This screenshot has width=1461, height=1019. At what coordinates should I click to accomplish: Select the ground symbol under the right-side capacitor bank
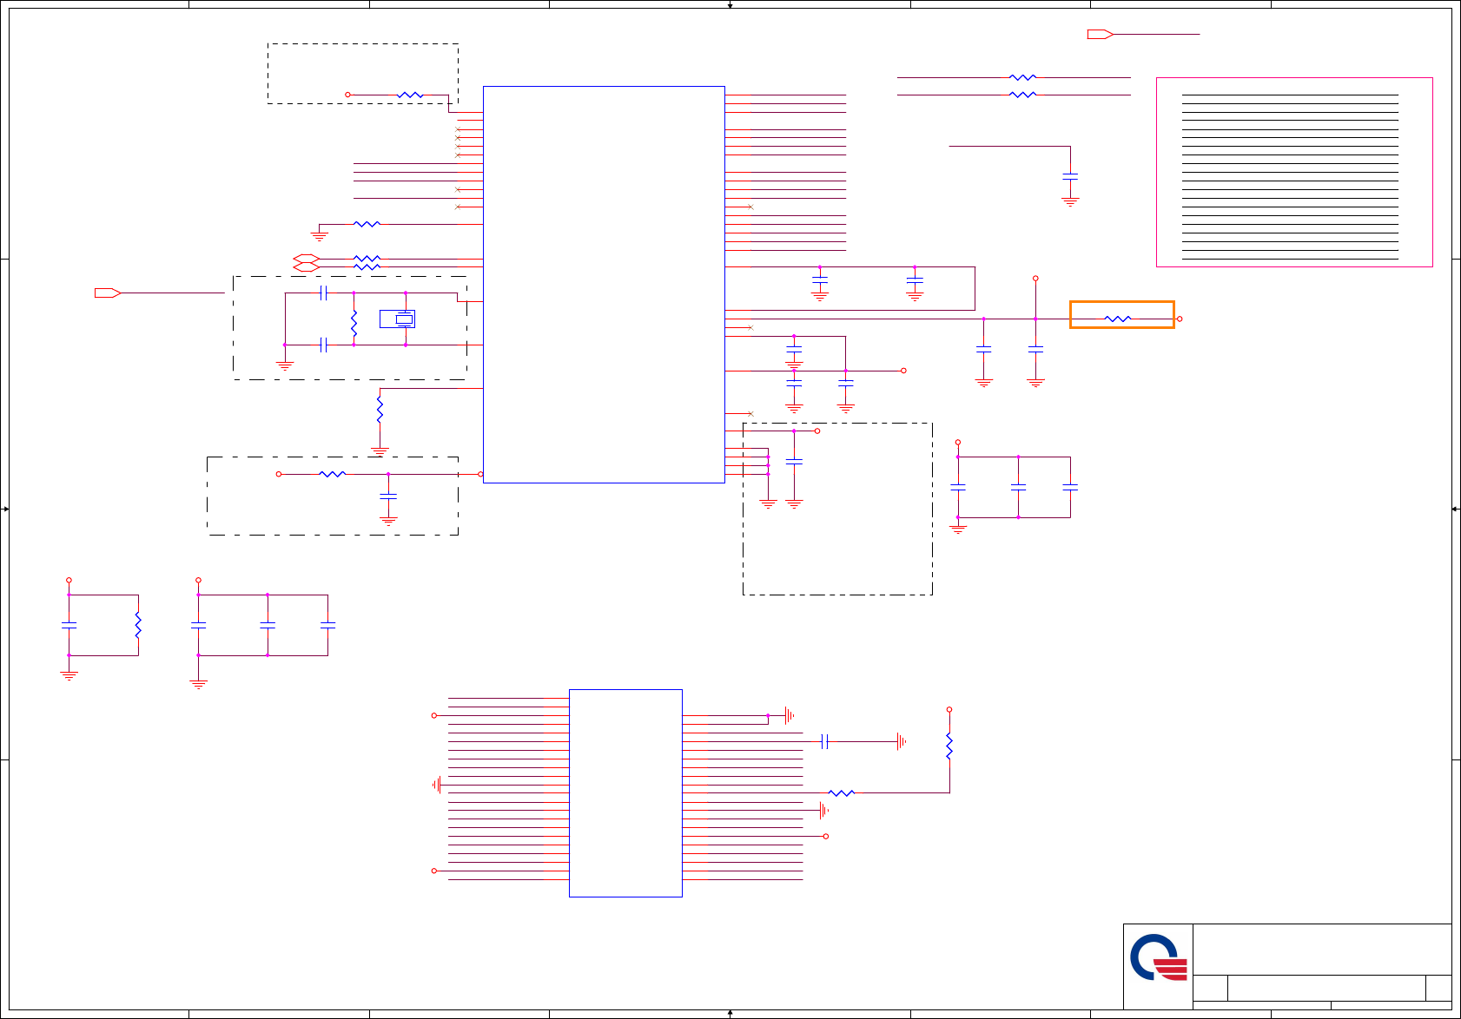pos(958,529)
